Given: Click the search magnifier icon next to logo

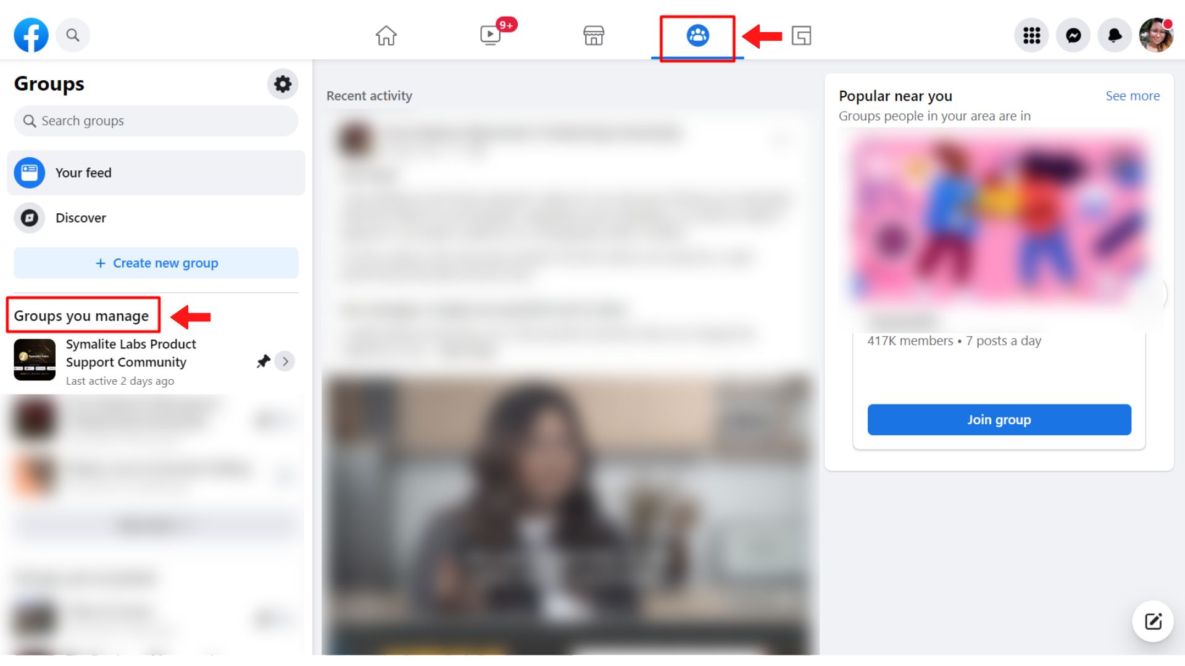Looking at the screenshot, I should 73,35.
